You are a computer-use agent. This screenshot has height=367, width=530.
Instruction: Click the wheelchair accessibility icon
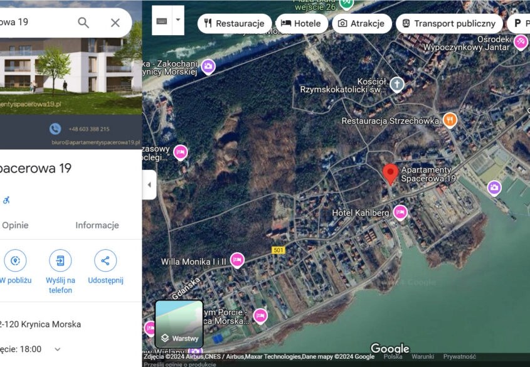point(6,200)
